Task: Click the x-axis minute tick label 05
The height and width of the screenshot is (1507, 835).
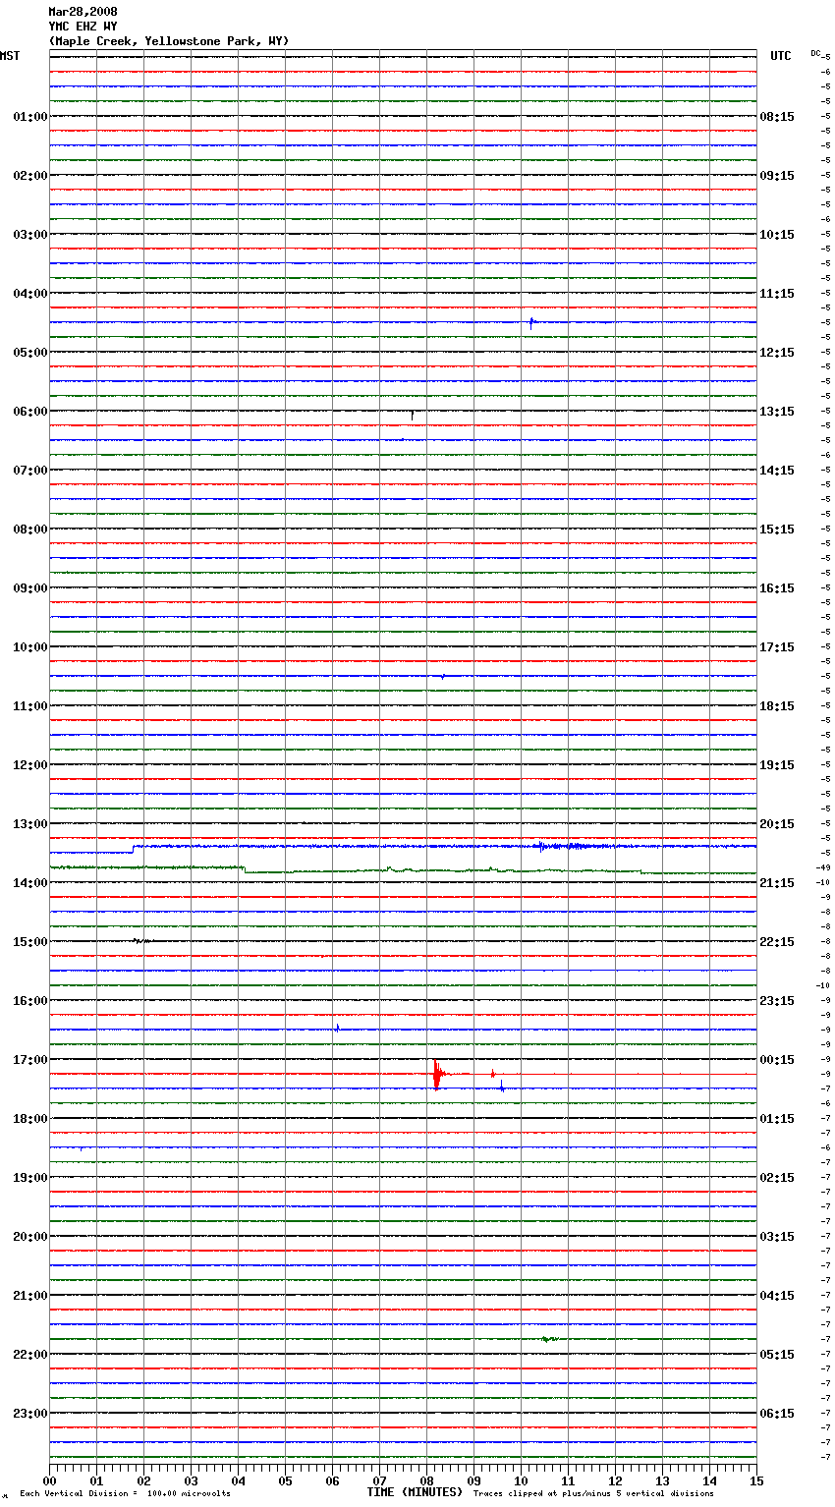Action: point(285,1480)
